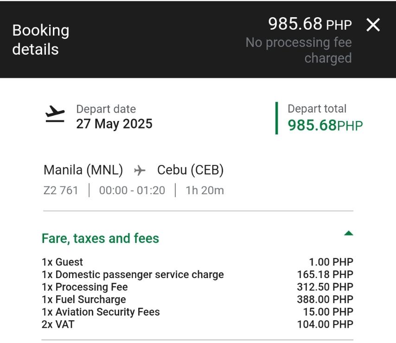
Task: Click the 1h 20m flight duration
Action: 204,190
